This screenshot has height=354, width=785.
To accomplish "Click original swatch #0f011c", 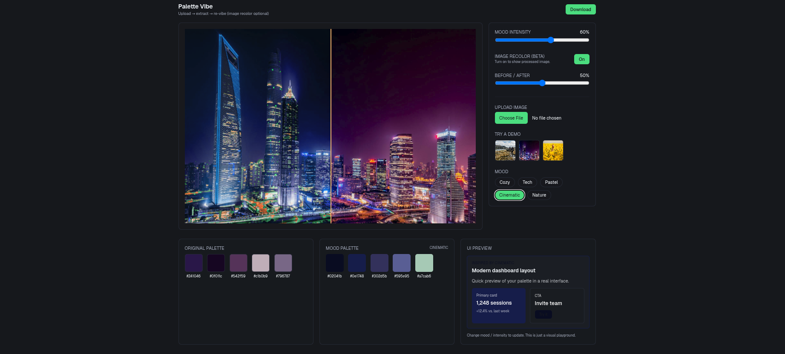I will pyautogui.click(x=216, y=263).
